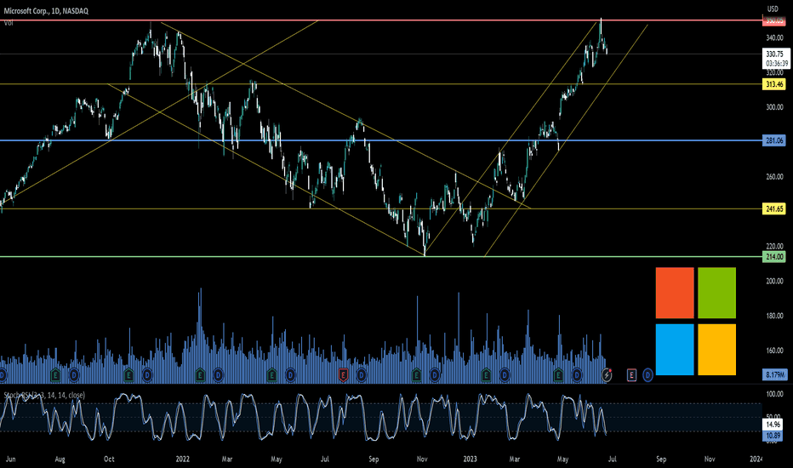793x468 pixels.
Task: Click the 2024 label on time axis
Action: click(756, 459)
